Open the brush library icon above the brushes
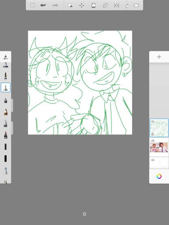This screenshot has height=225, width=169. 5,57
